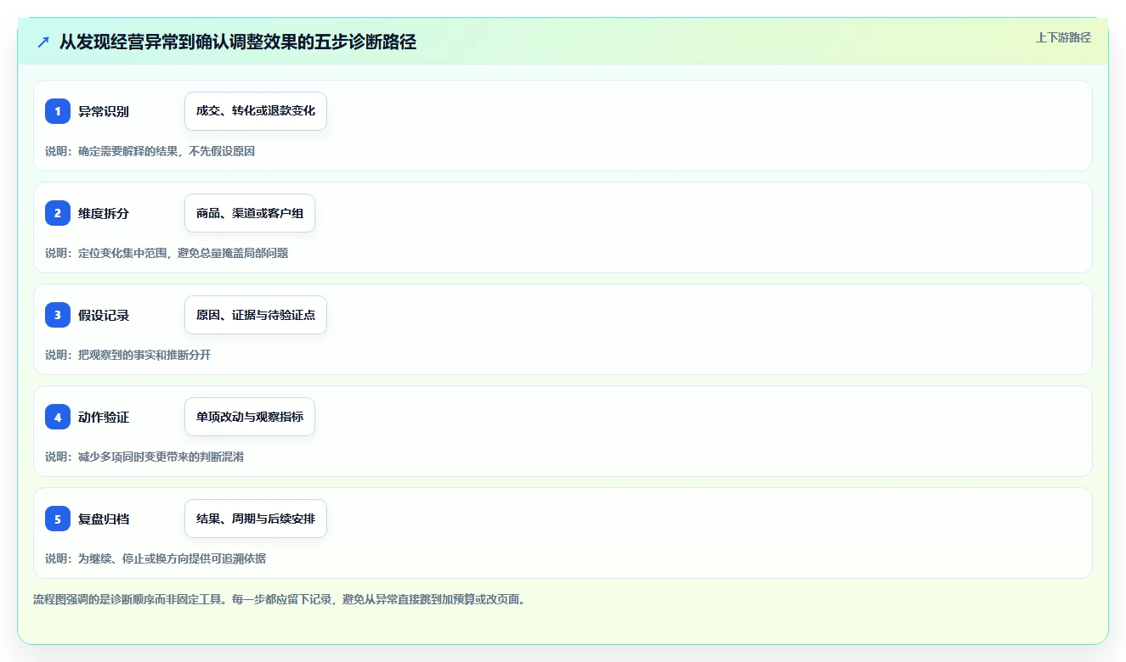Click the 异常识别 step title

104,111
